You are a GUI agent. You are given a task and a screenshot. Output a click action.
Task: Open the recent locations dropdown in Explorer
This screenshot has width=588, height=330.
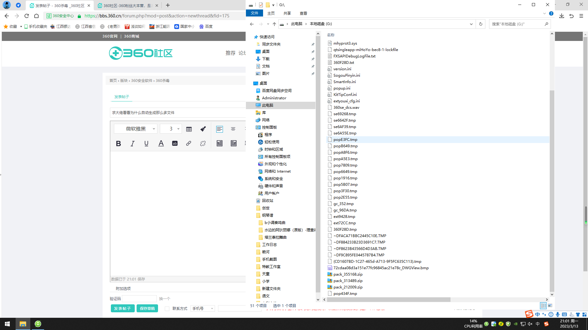click(x=268, y=24)
